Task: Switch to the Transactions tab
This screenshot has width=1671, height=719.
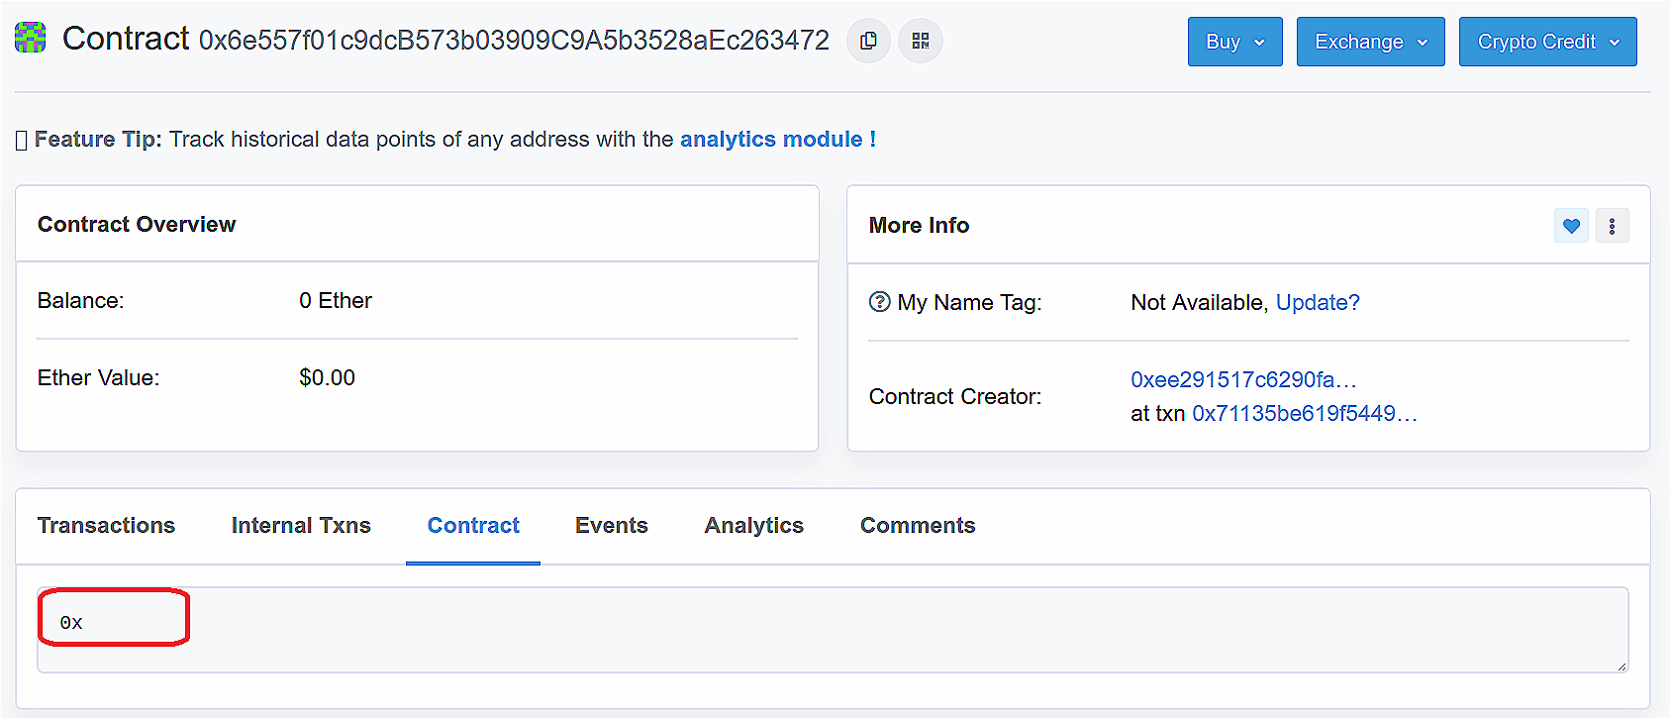Action: point(106,526)
